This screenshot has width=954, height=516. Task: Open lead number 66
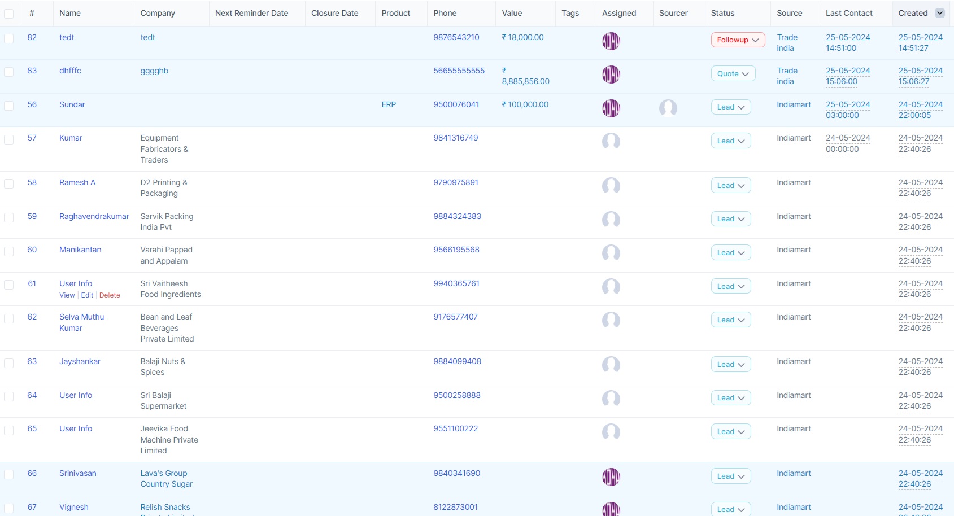click(32, 473)
